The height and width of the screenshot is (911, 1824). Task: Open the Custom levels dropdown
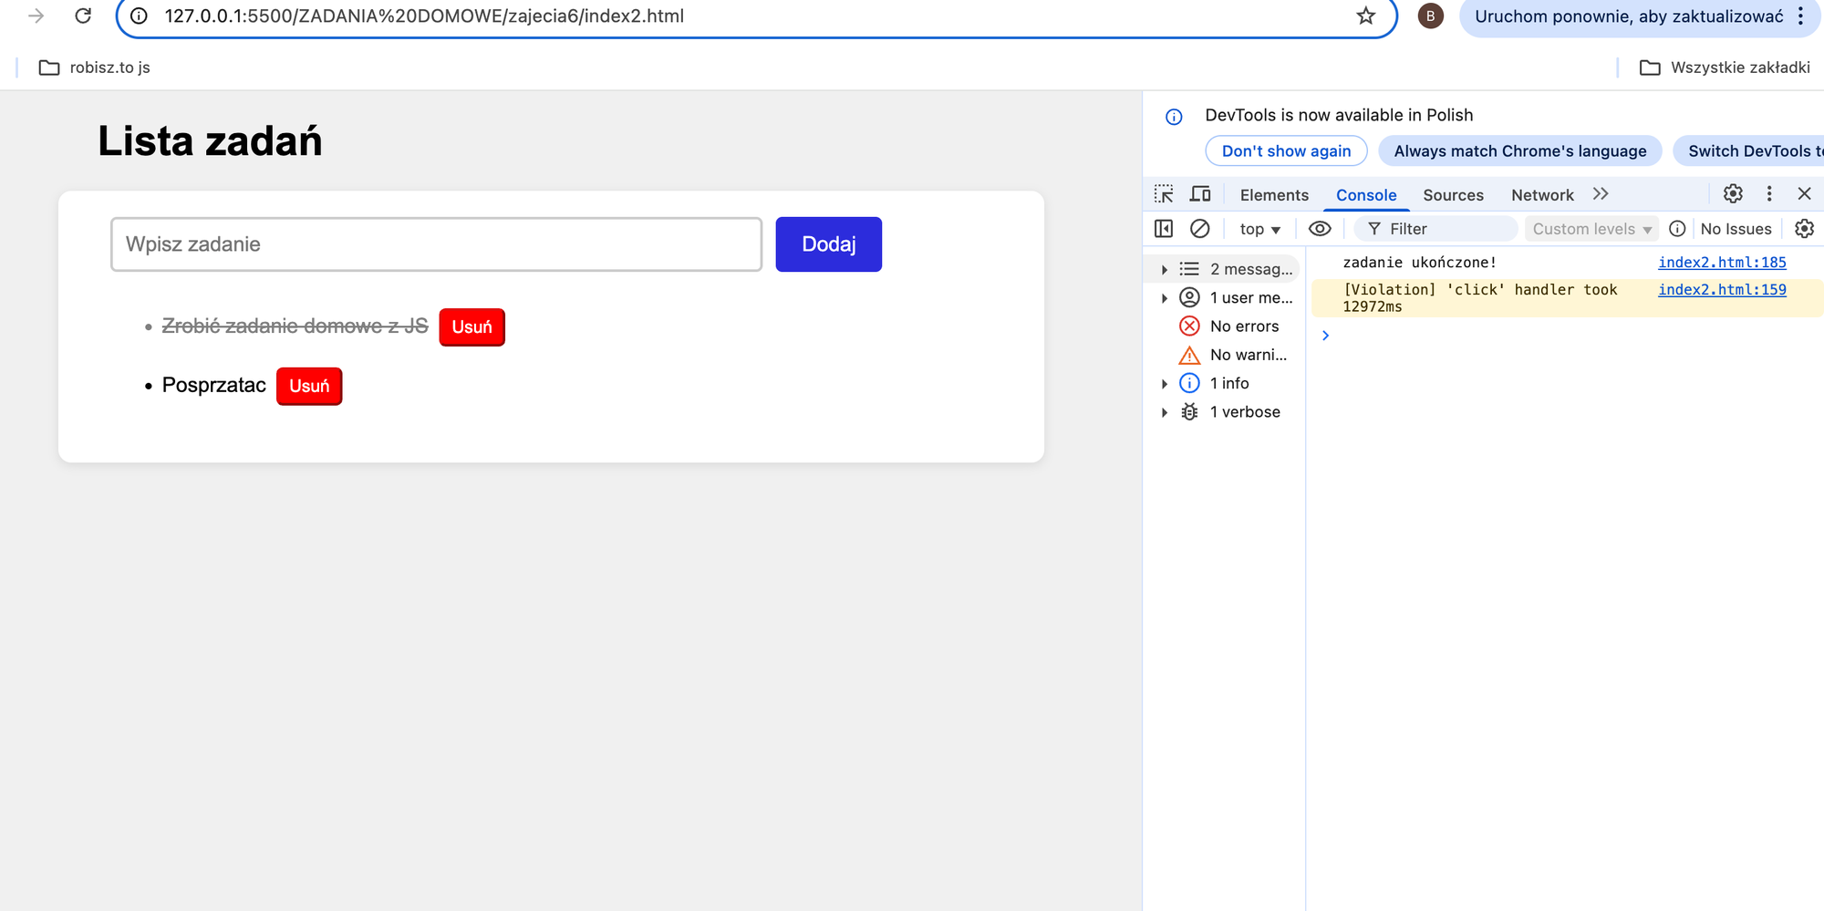click(x=1591, y=229)
